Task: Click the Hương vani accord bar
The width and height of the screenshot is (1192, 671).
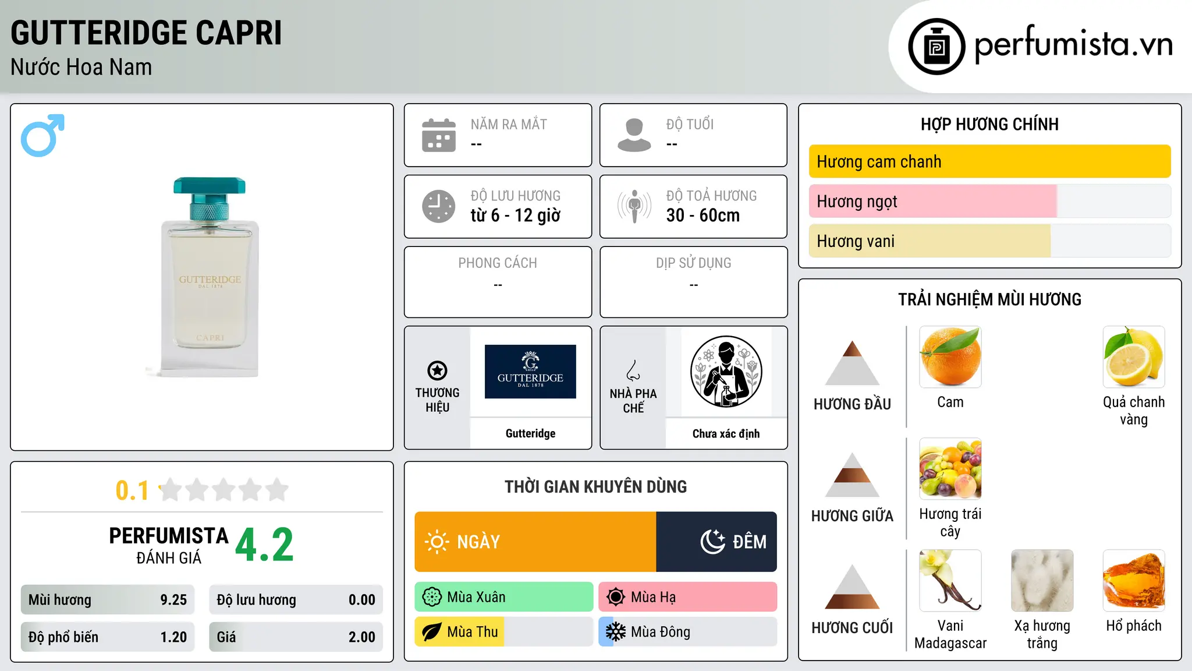Action: 989,241
